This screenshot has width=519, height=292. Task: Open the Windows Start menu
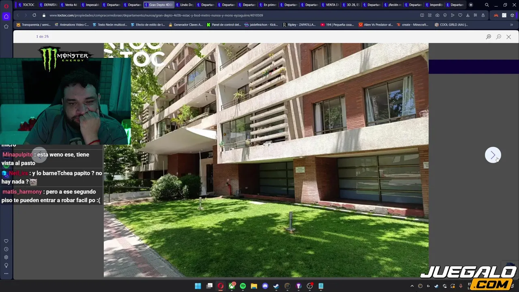point(198,286)
